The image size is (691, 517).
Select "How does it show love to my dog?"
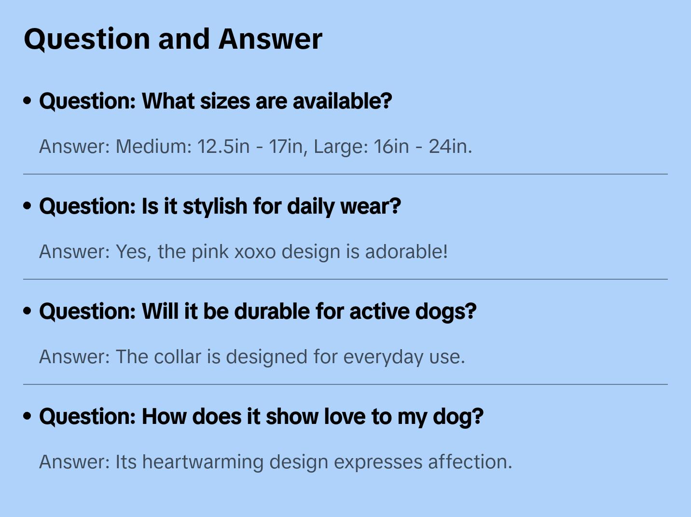coord(261,416)
